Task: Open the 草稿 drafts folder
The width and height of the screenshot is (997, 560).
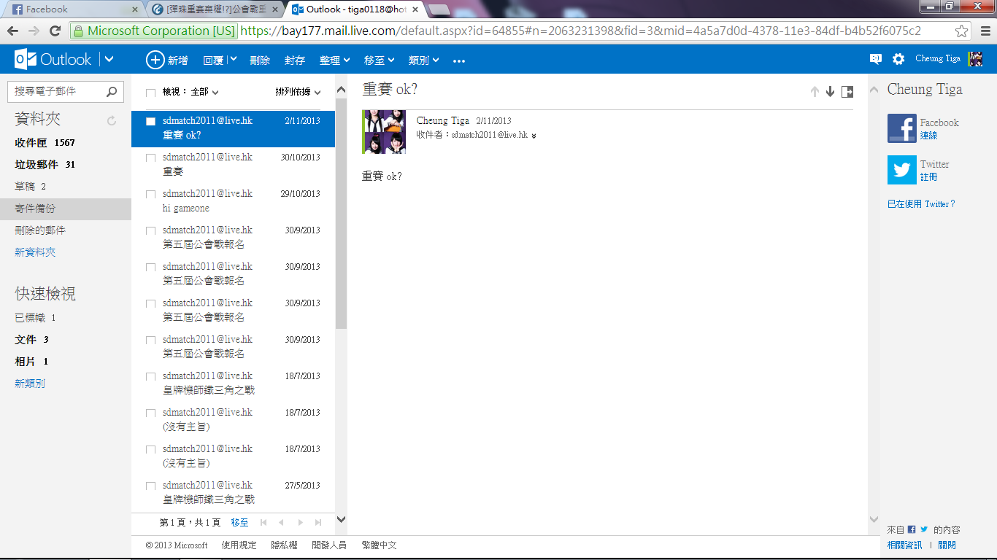Action: (x=31, y=187)
